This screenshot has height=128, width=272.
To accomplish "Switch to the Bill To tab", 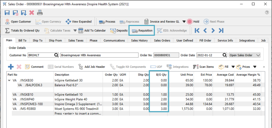I will click(x=22, y=40).
